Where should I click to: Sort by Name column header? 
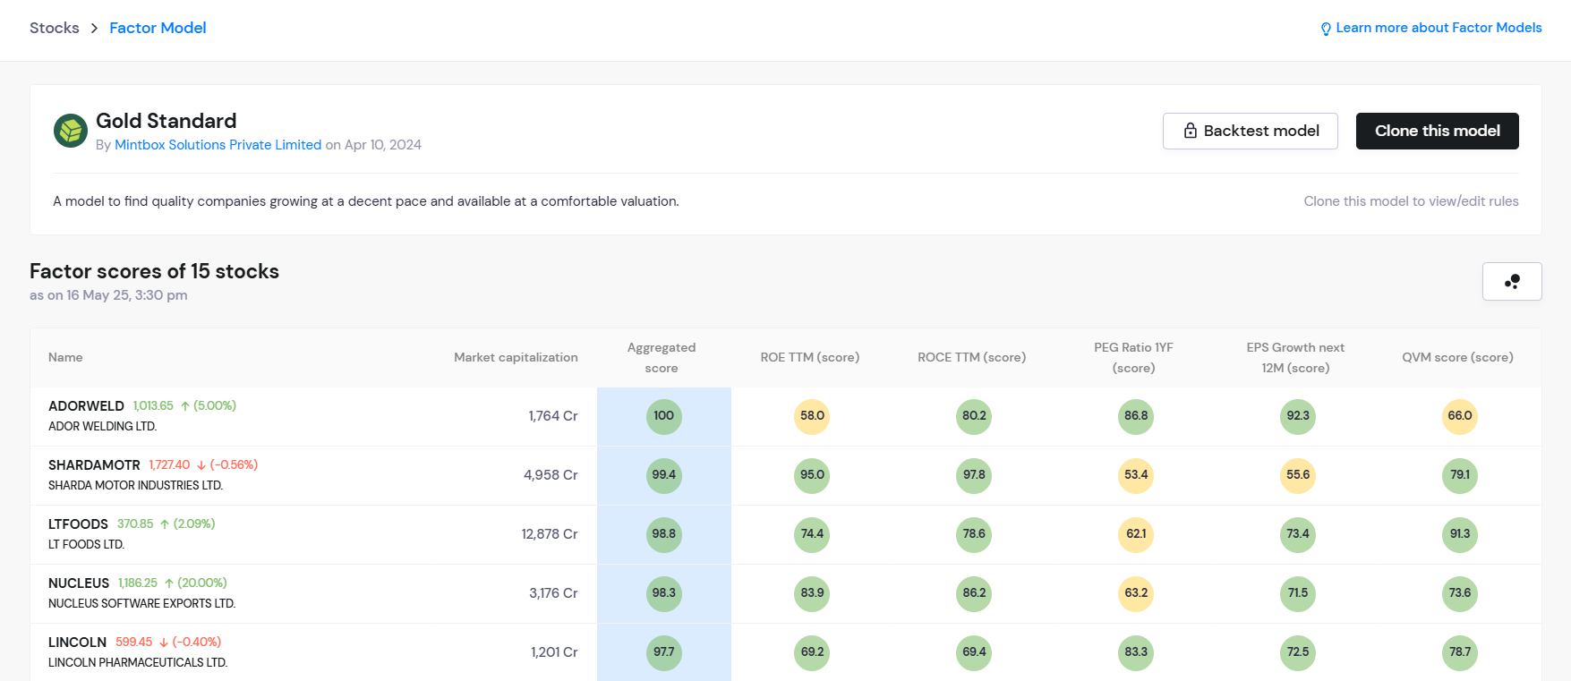[x=65, y=357]
